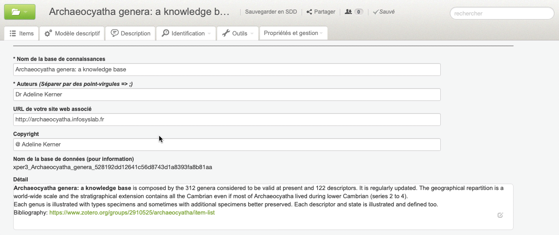This screenshot has width=559, height=235.
Task: Click the Sauvé checkmark status icon
Action: [376, 12]
